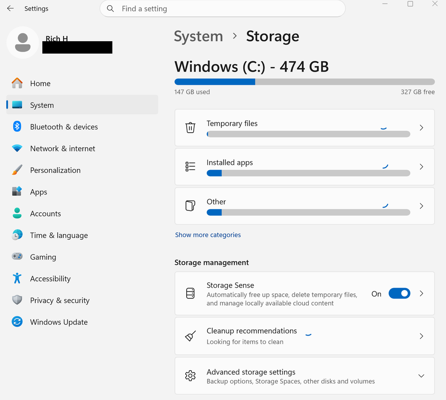This screenshot has width=446, height=400.
Task: Click the Network Wi-Fi icon
Action: point(17,148)
